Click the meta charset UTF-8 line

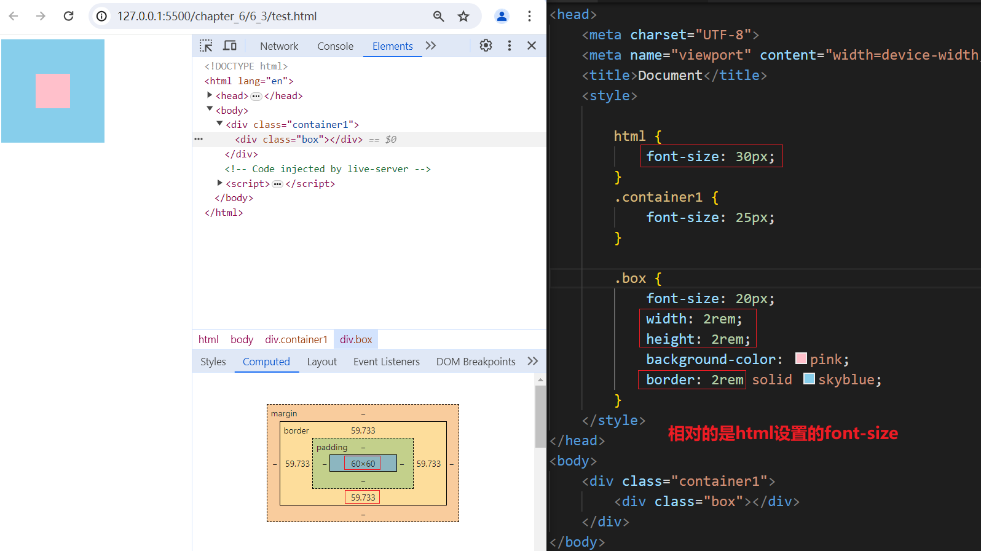[671, 34]
